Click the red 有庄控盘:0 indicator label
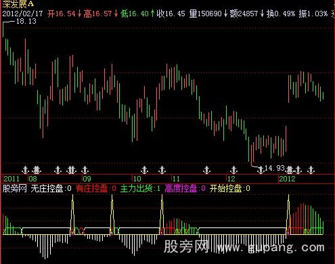 96,188
